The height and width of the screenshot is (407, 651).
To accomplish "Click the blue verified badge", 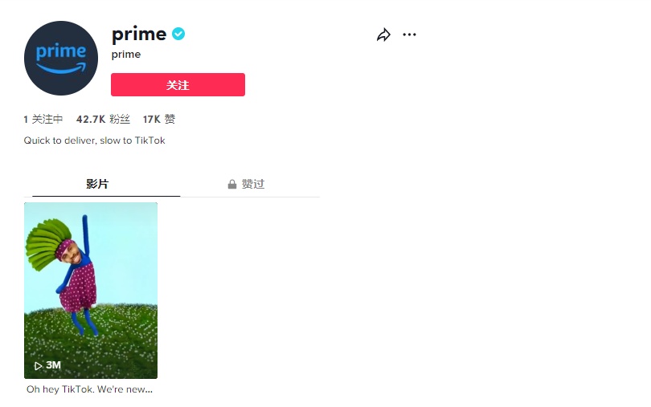I will click(x=178, y=34).
